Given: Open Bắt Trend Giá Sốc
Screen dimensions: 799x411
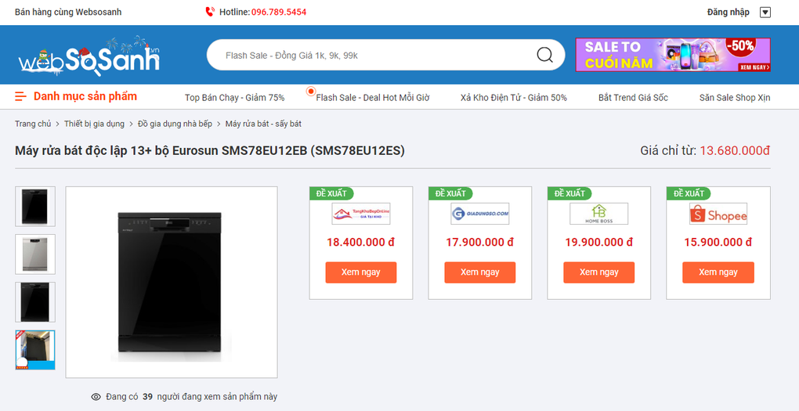Looking at the screenshot, I should point(633,98).
